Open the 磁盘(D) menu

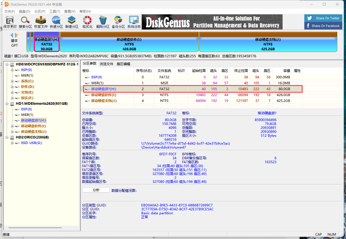24,12
